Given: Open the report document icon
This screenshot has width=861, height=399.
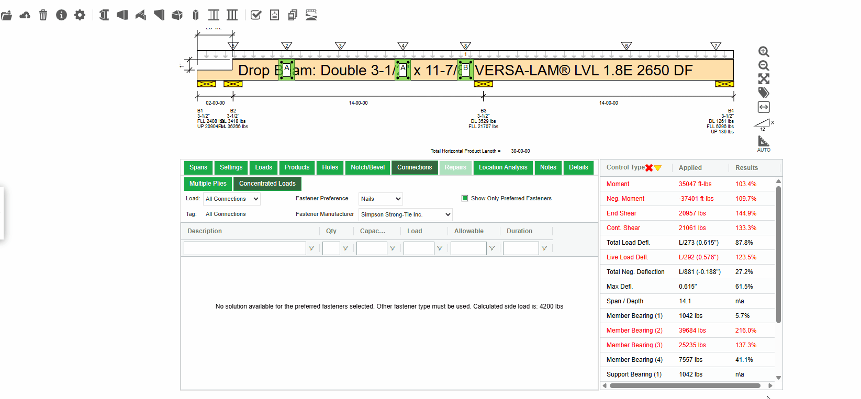Looking at the screenshot, I should pyautogui.click(x=274, y=15).
